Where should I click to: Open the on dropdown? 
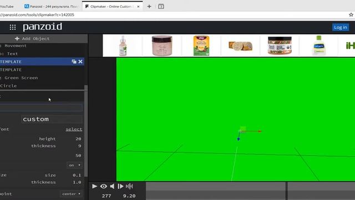tap(74, 165)
